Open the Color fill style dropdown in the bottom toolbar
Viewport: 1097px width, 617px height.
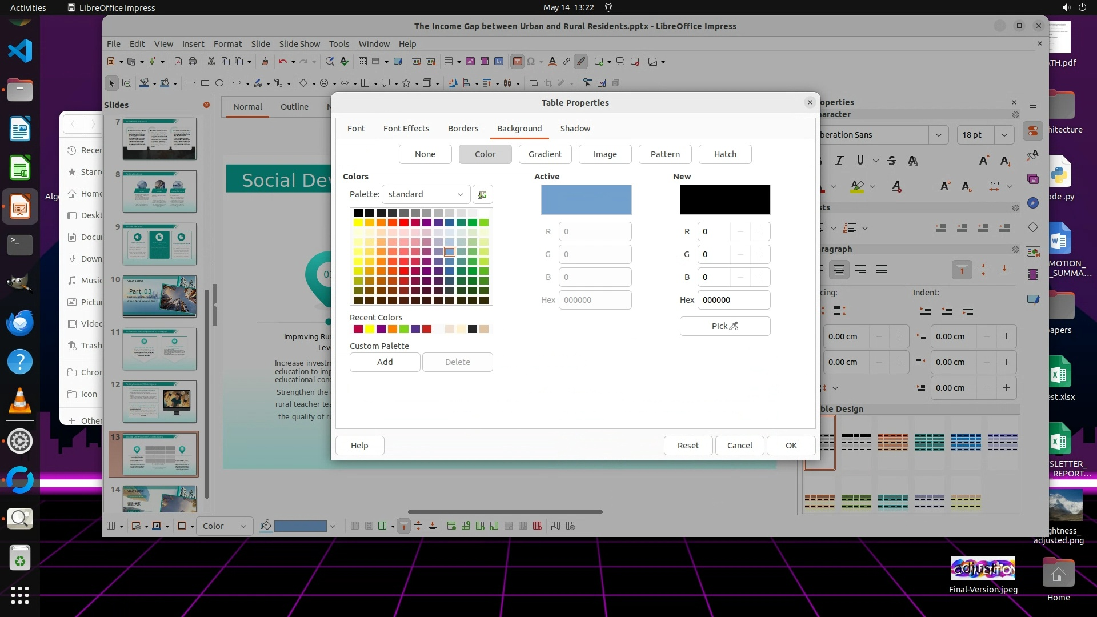tap(225, 526)
